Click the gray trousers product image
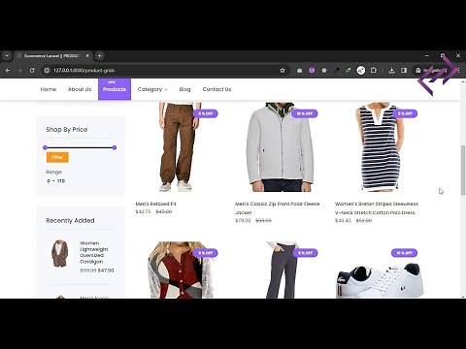The height and width of the screenshot is (349, 466). pos(281,270)
